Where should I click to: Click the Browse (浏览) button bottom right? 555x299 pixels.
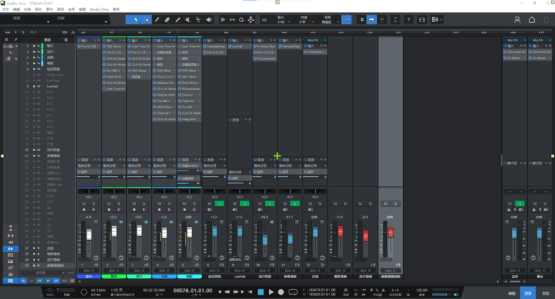point(545,293)
